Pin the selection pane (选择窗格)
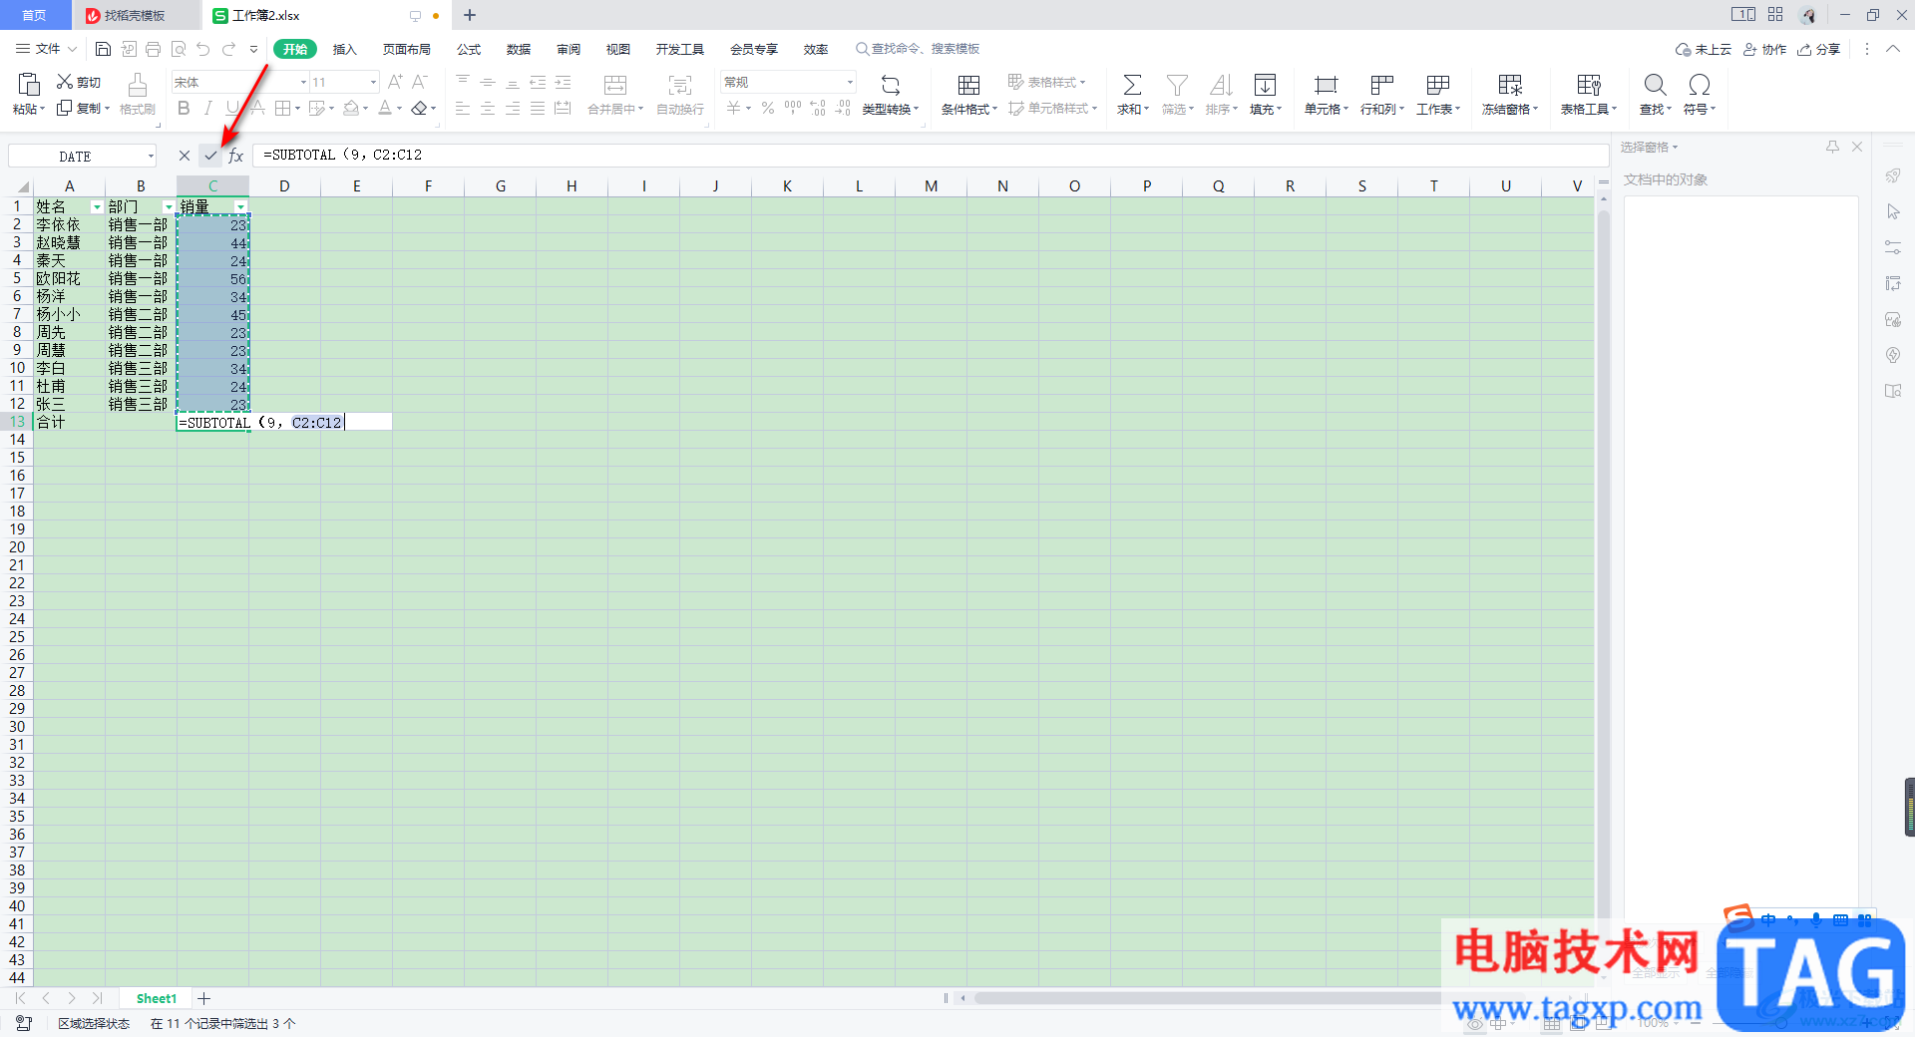The height and width of the screenshot is (1037, 1915). click(x=1832, y=147)
